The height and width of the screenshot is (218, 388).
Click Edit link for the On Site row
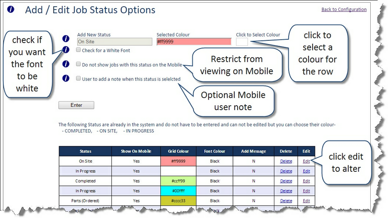coord(306,161)
